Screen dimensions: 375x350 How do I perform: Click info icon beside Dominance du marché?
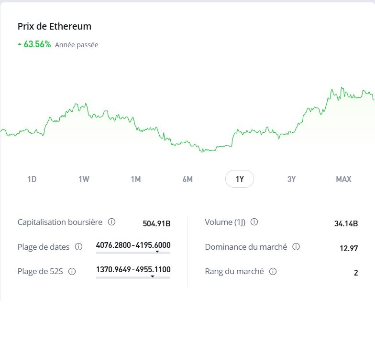(x=296, y=246)
